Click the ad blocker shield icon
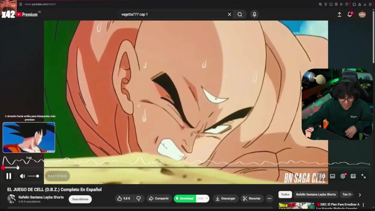 [x=336, y=4]
